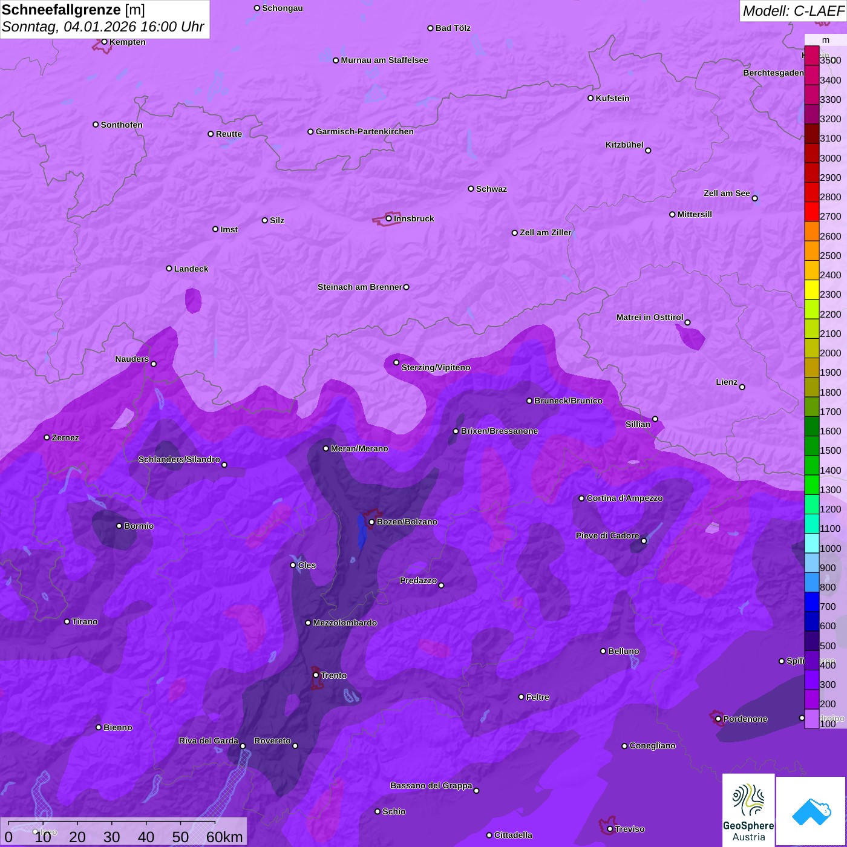
Task: Select the Bormio location dot
Action: click(119, 526)
